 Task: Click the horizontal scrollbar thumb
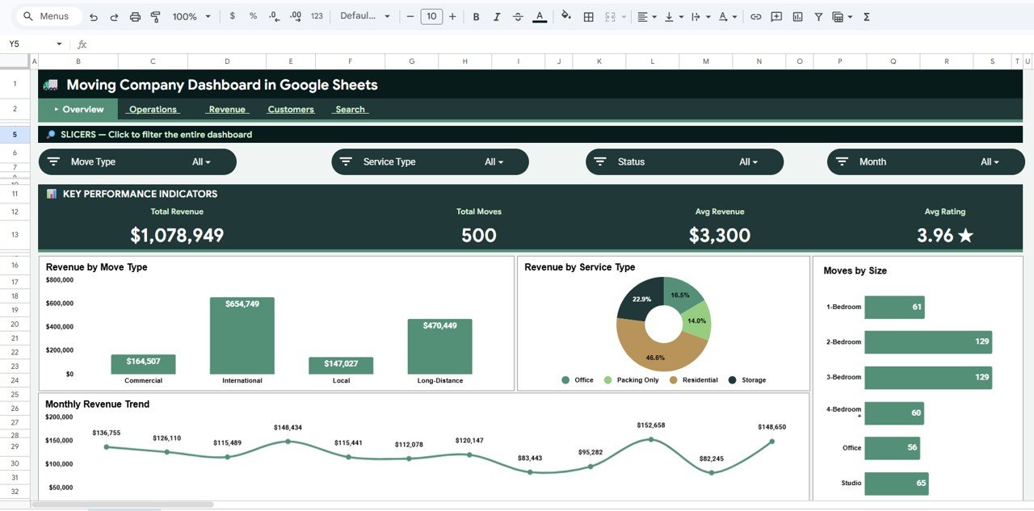click(x=123, y=505)
